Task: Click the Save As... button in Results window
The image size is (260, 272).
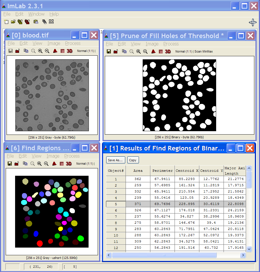Action: [x=116, y=160]
